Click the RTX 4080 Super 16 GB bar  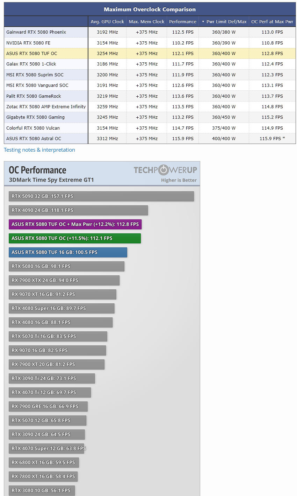click(61, 308)
